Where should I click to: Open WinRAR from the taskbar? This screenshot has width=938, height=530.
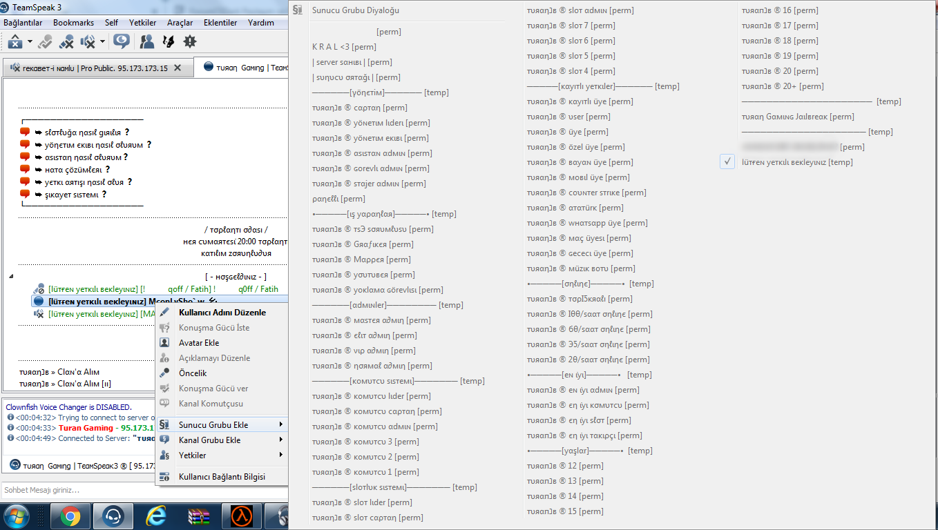tap(199, 516)
